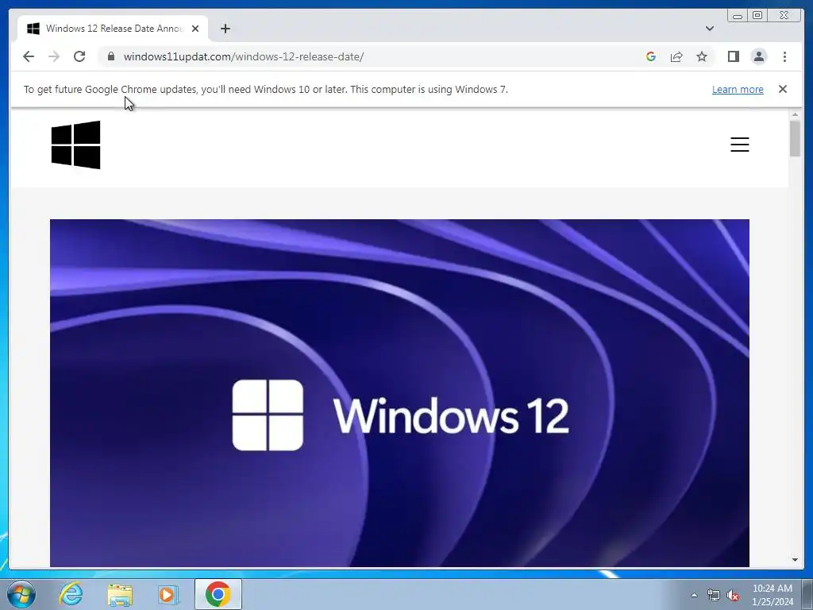This screenshot has width=813, height=610.
Task: Open the website hamburger menu
Action: click(x=739, y=145)
